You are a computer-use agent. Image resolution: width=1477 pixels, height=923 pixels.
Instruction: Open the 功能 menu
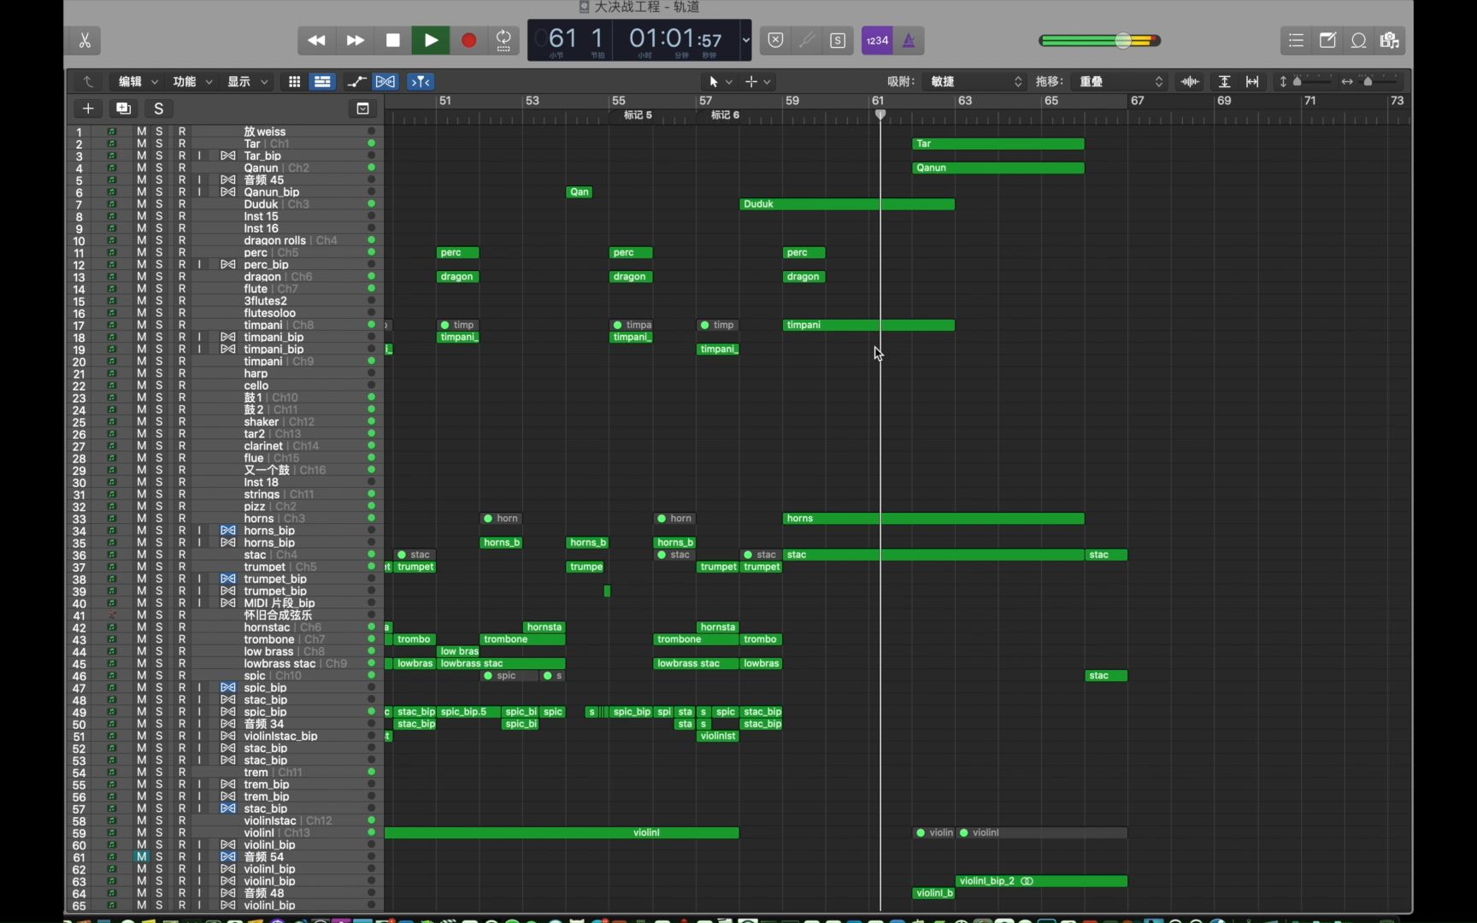point(192,81)
